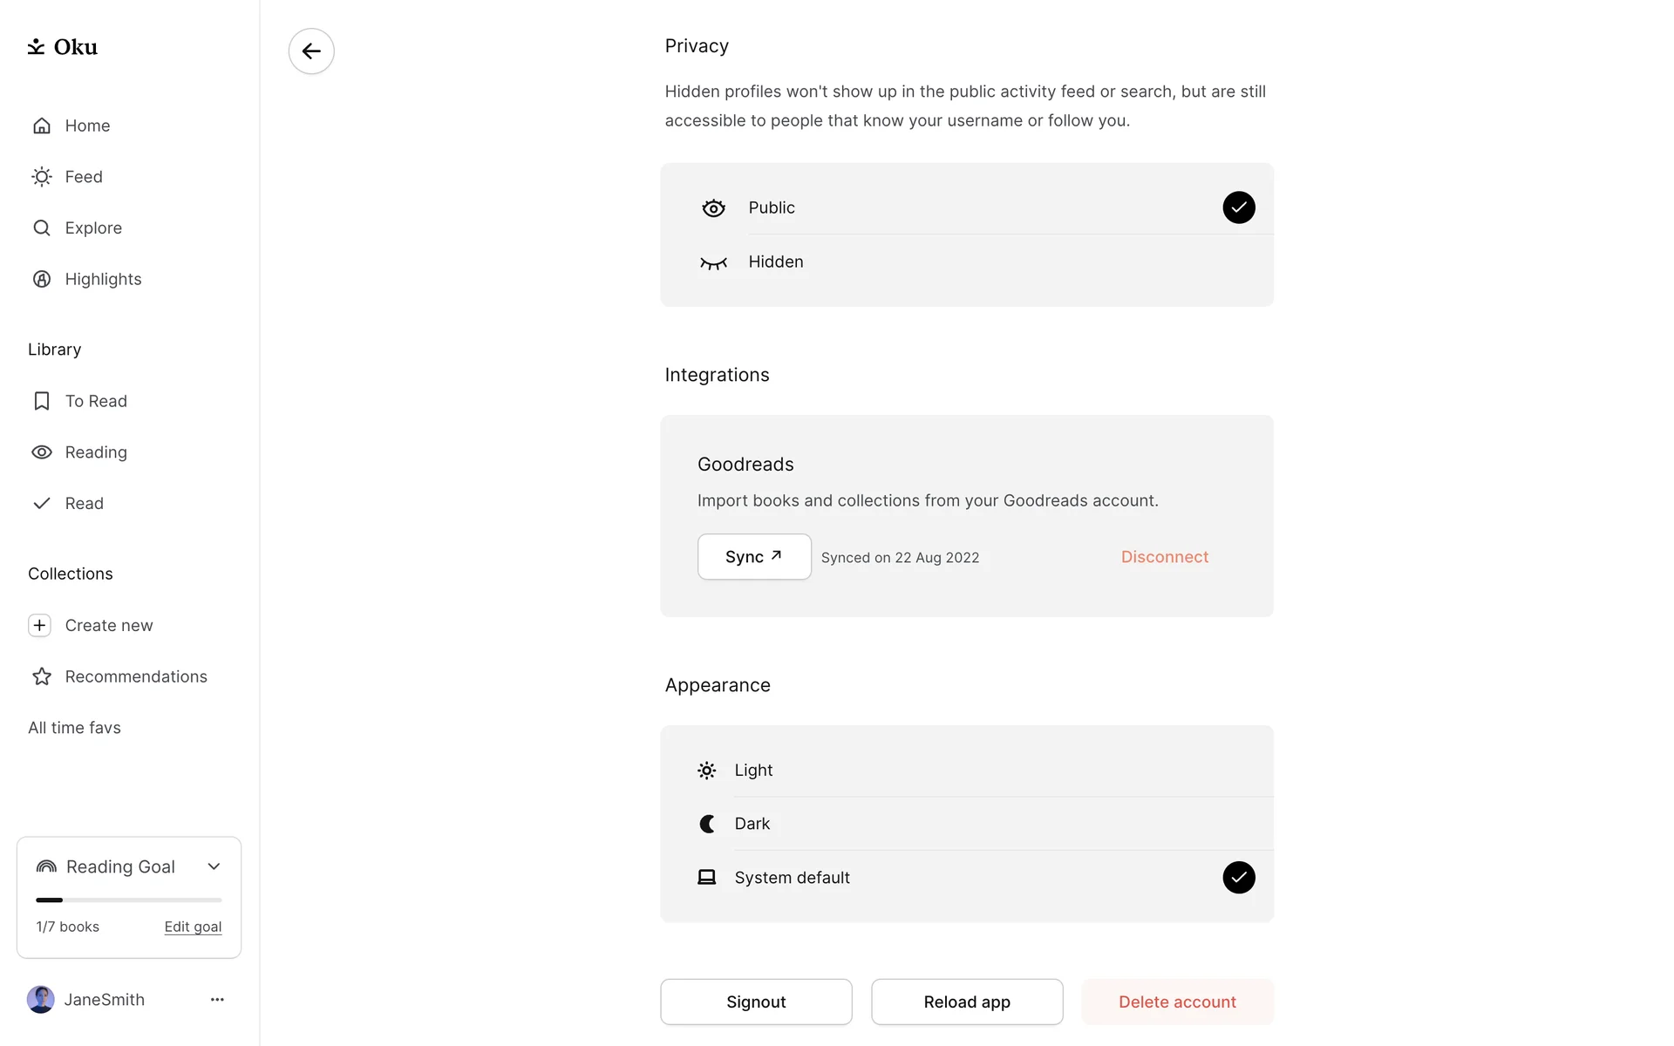Open Feed via the sun icon
This screenshot has width=1674, height=1046.
tap(42, 177)
